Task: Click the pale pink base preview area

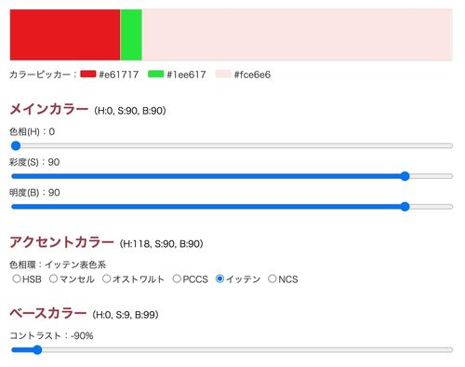Action: pos(298,34)
